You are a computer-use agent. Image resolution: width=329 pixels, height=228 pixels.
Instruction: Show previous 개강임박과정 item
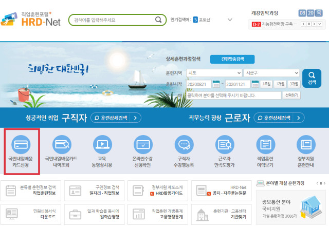[x=303, y=24]
